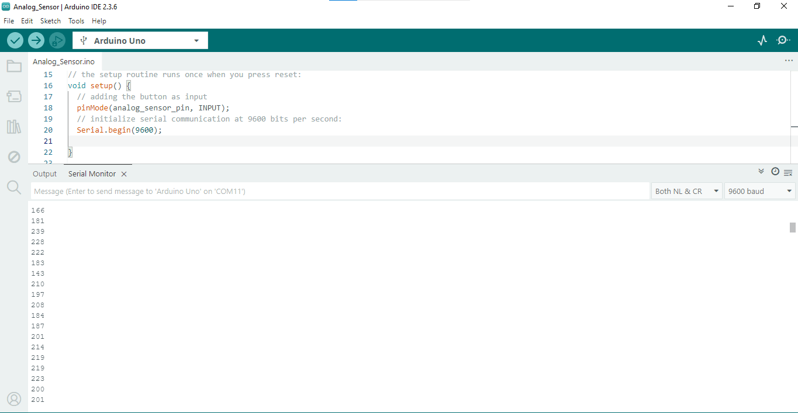Click the Serial Monitor vertical scrollbar thumb
Viewport: 798px width, 413px height.
793,227
